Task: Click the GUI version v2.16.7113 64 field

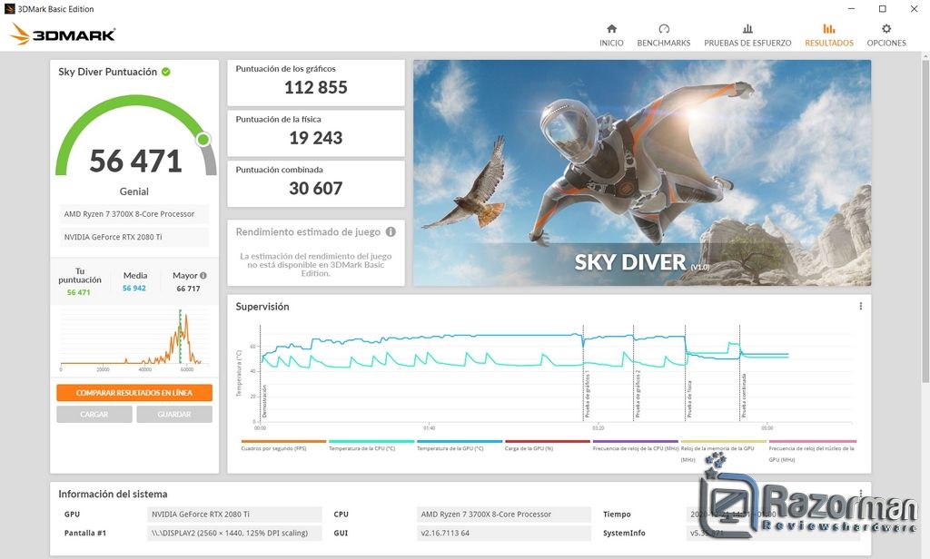Action: 503,533
